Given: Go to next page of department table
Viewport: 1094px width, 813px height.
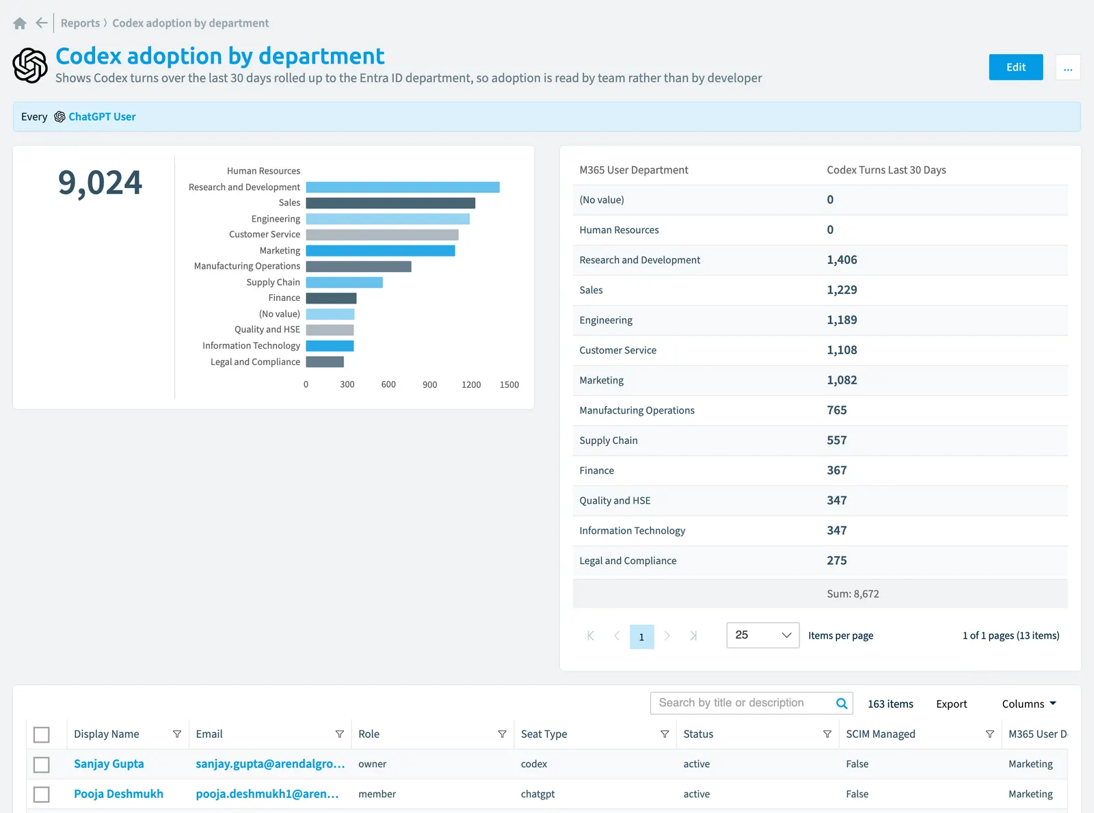Looking at the screenshot, I should pyautogui.click(x=667, y=636).
